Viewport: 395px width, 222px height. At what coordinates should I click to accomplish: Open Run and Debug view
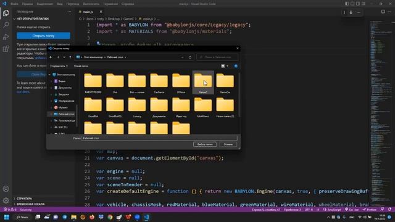[x=6, y=37]
